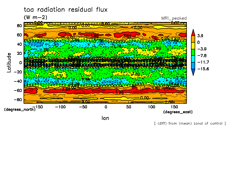Click the 0 tick on longitude axis
Screen dimensions: 234x169
pyautogui.click(x=106, y=107)
